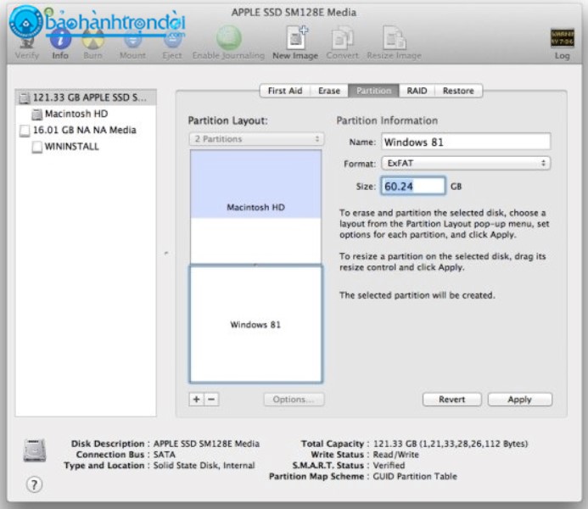Switch to the Partition tab

tap(373, 91)
